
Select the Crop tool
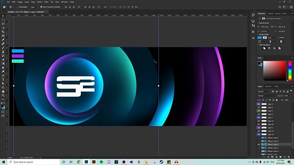tap(3, 32)
